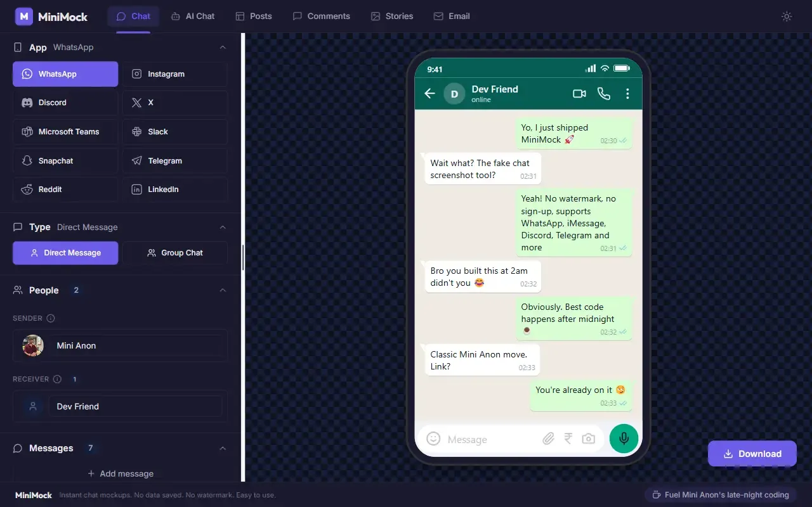
Task: Click Mini Anon's avatar photo
Action: click(33, 345)
